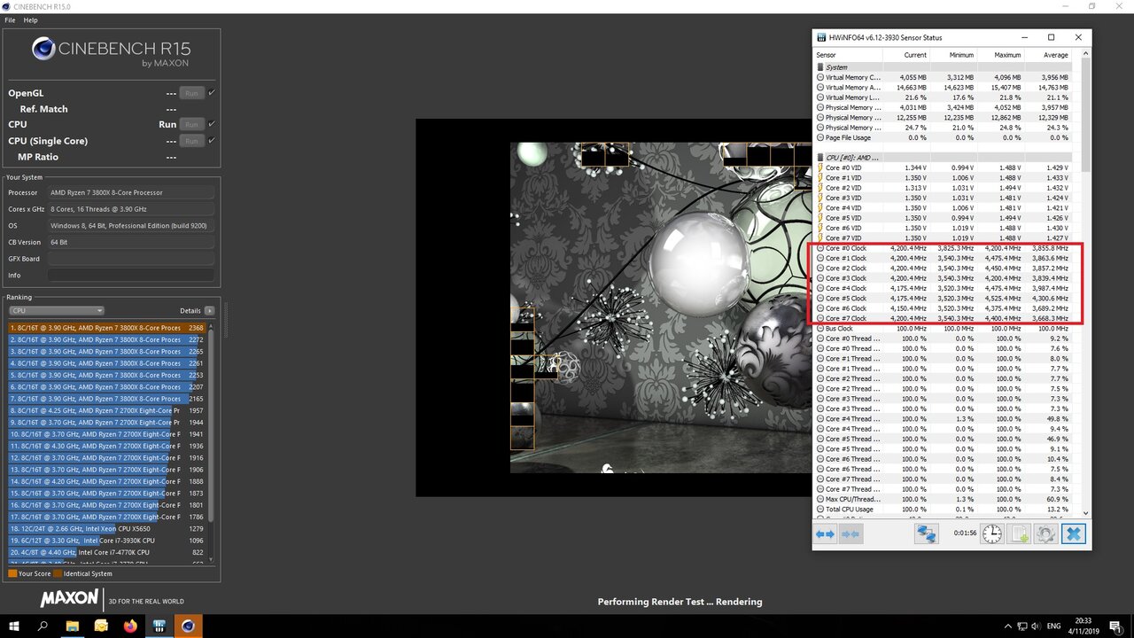
Task: Click the Total CPU Usage sensor icon
Action: (x=820, y=510)
